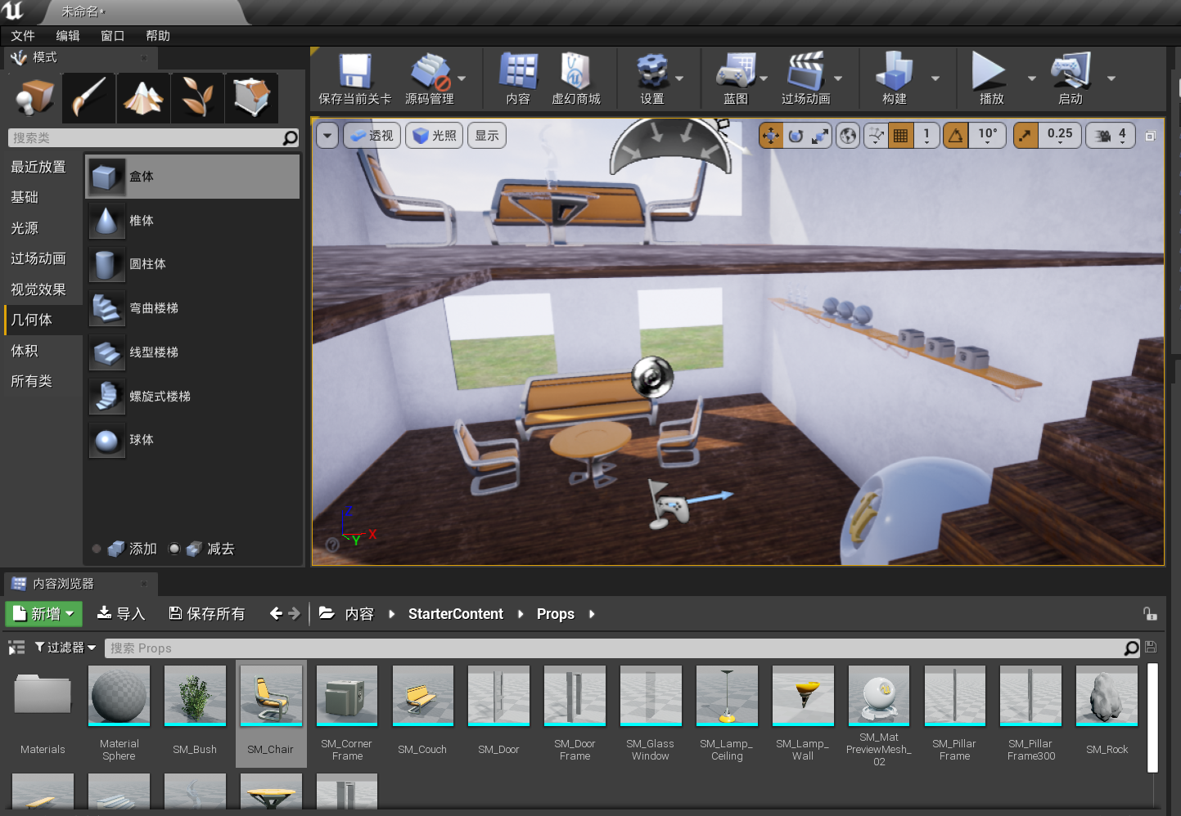Select 模式 panel tab
Screen dimensions: 1181x816
click(80, 57)
